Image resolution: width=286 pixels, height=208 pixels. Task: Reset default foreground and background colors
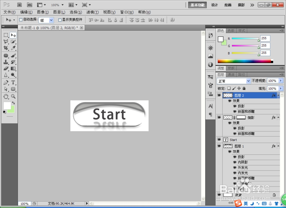point(4,112)
